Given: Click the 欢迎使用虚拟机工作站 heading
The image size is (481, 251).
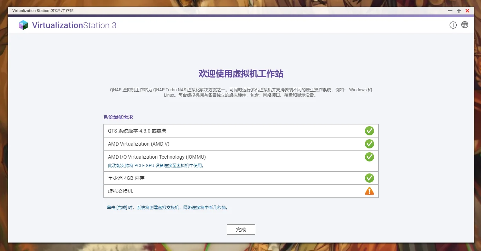Looking at the screenshot, I should pos(241,74).
